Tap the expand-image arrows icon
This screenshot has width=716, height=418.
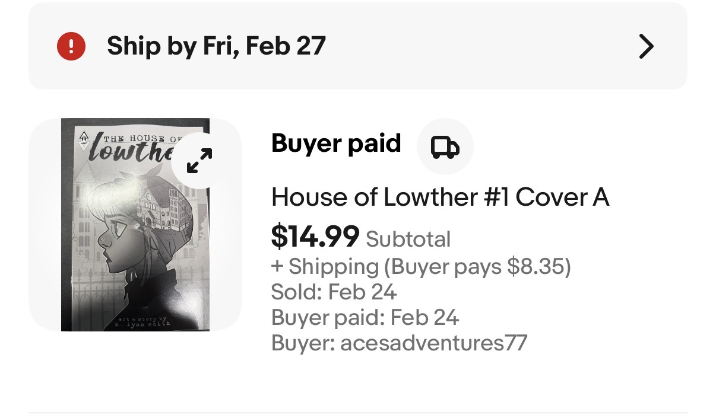199,161
